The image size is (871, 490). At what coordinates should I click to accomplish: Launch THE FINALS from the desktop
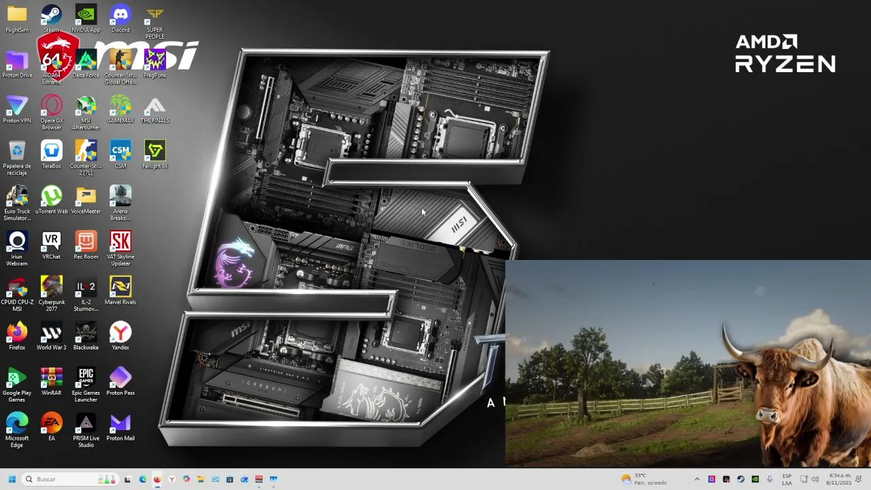tap(155, 110)
